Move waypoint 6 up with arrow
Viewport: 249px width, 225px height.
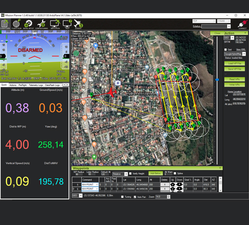[173, 189]
